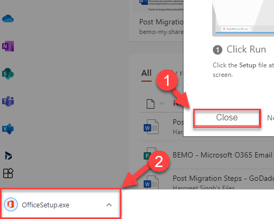Launch SharePoint from the sidebar

[x=8, y=74]
